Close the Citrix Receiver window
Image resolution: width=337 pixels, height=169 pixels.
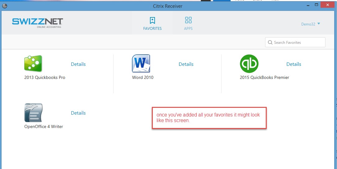328,5
